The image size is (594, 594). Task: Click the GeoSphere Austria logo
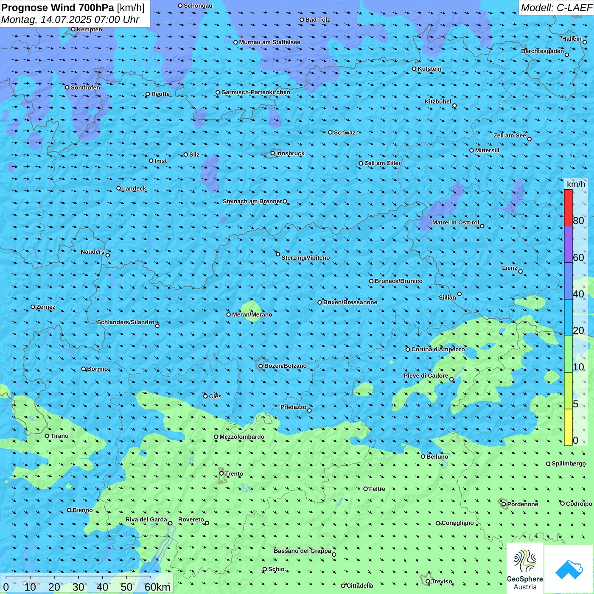click(x=525, y=569)
